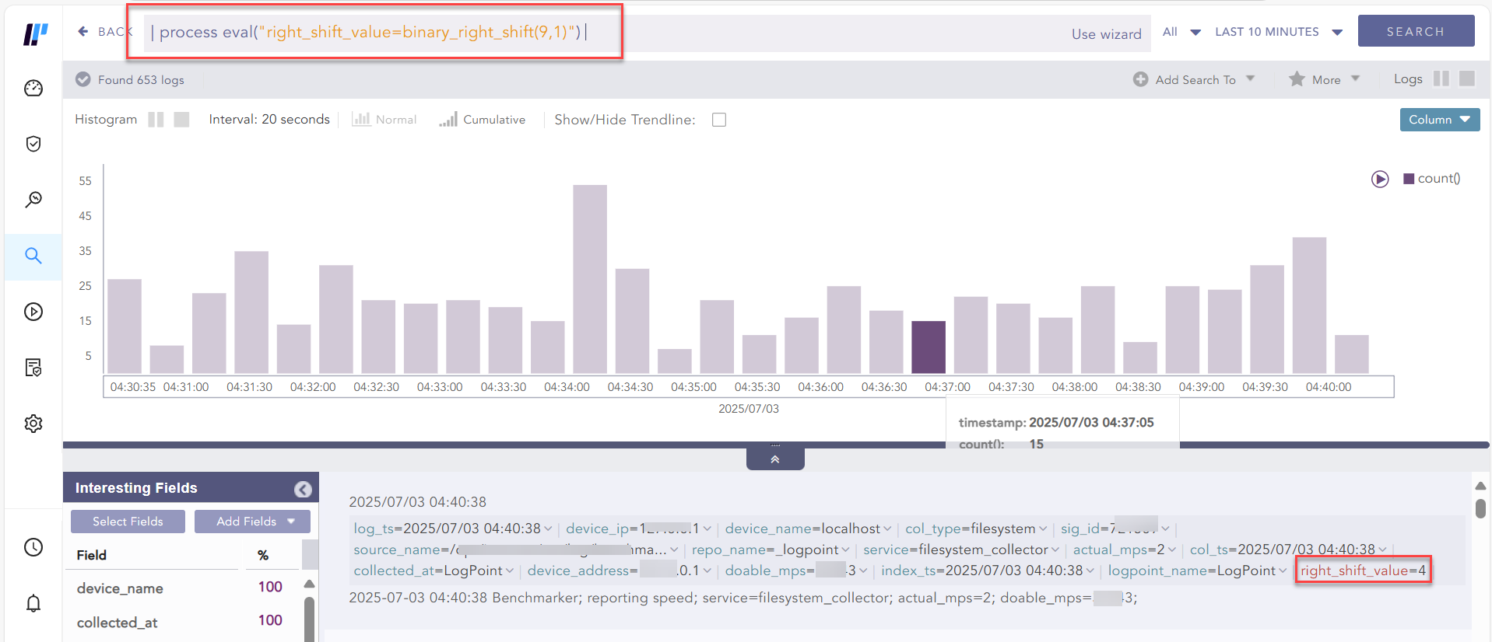This screenshot has width=1492, height=642.
Task: Switch histogram to Cumulative mode
Action: [482, 120]
